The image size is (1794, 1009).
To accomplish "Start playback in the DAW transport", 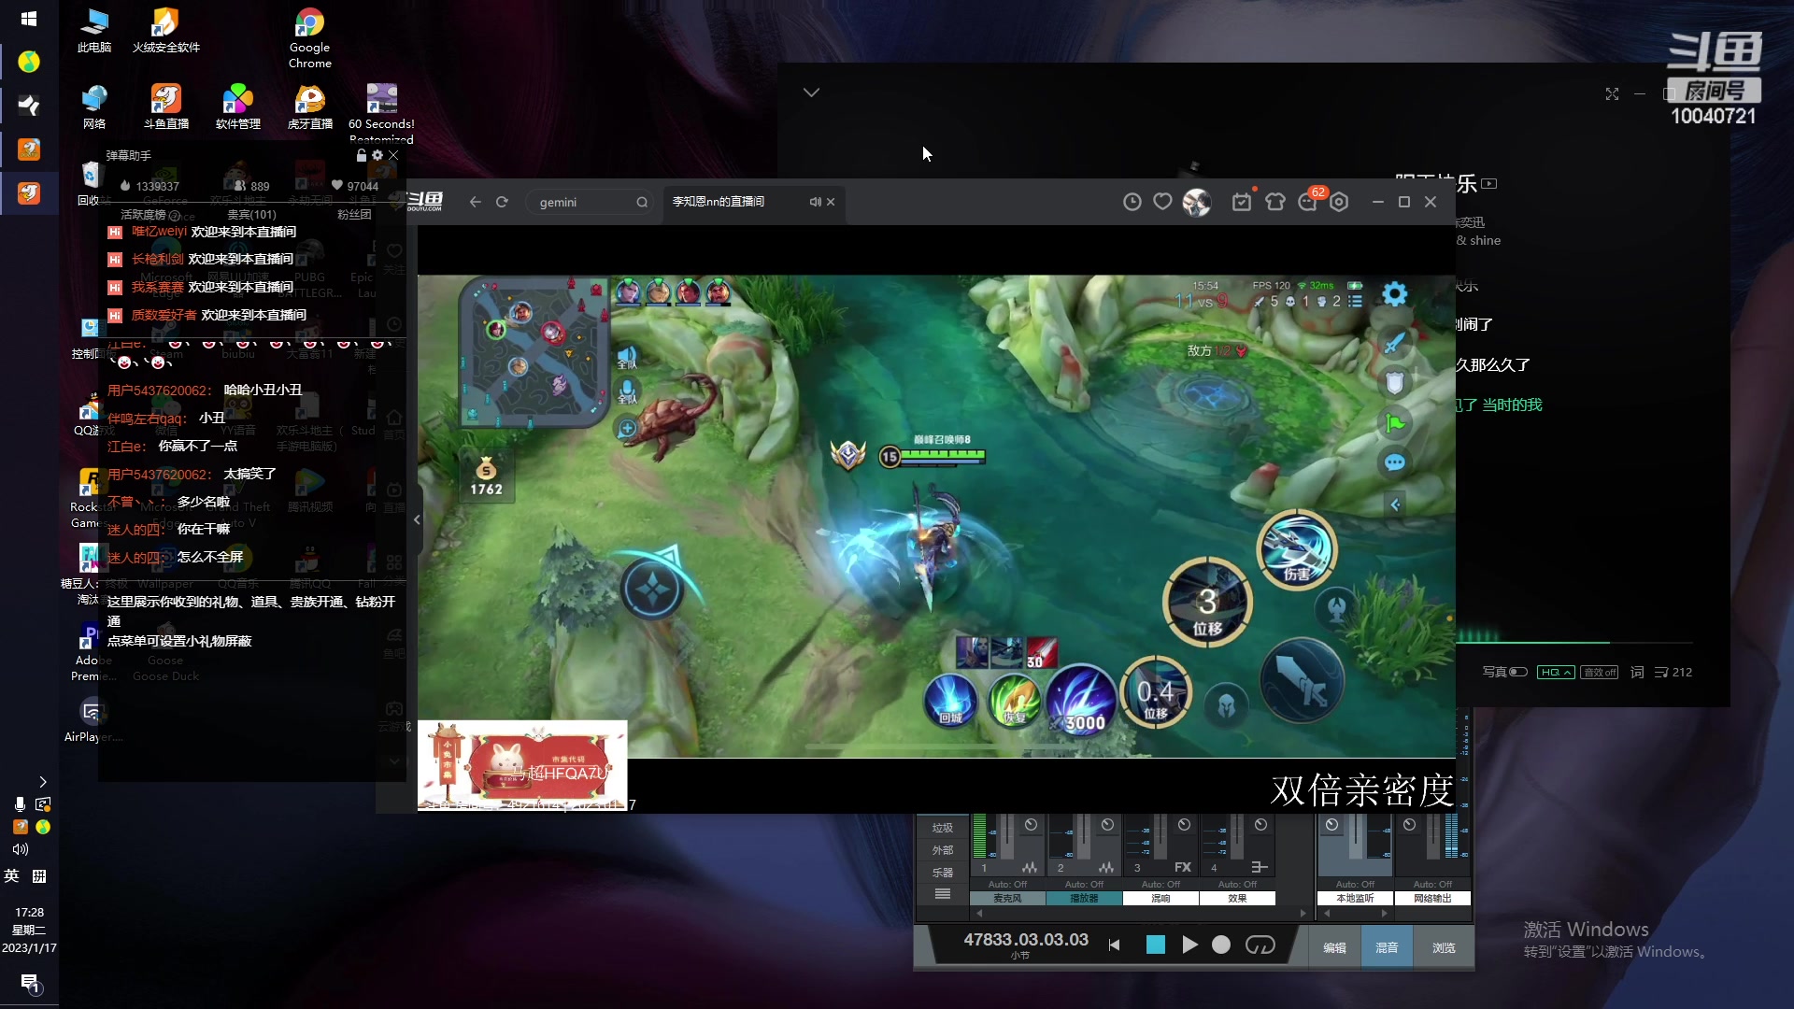I will click(x=1189, y=945).
